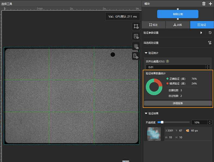Toggle annotation visibility eye icon

(x=136, y=26)
